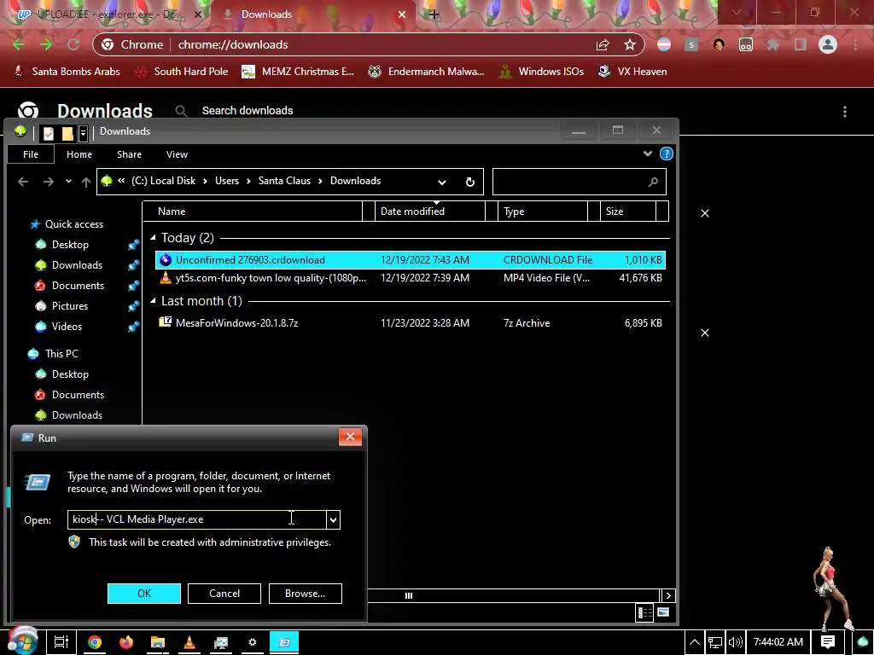Open VLC cone icon on taskbar
The image size is (874, 655).
(189, 642)
